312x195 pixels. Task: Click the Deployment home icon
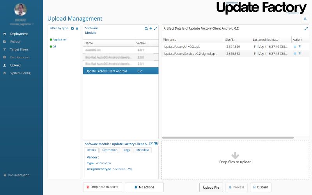tap(5, 34)
